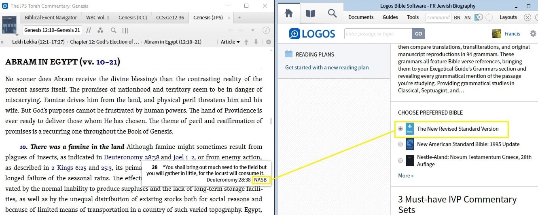
Task: Open history dropdown arrow in JPS toolbar
Action: point(253,30)
